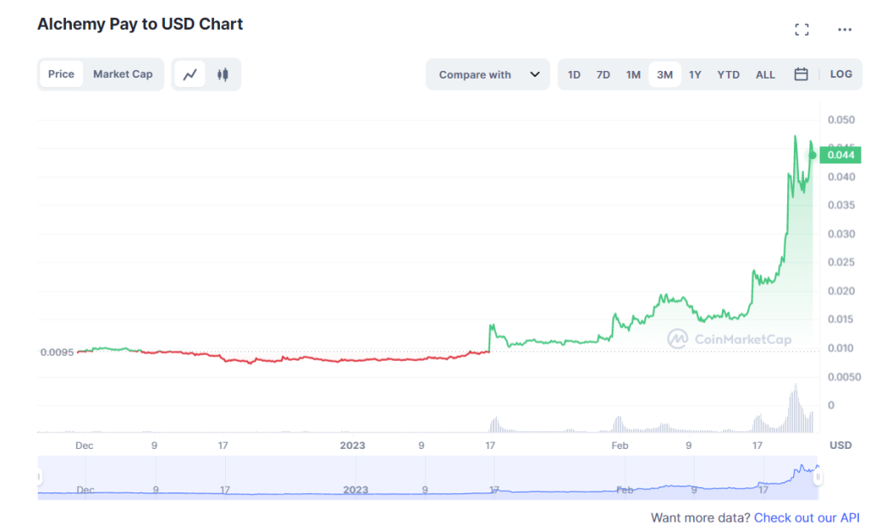The height and width of the screenshot is (531, 876).
Task: Show the ALL time range
Action: click(x=766, y=75)
